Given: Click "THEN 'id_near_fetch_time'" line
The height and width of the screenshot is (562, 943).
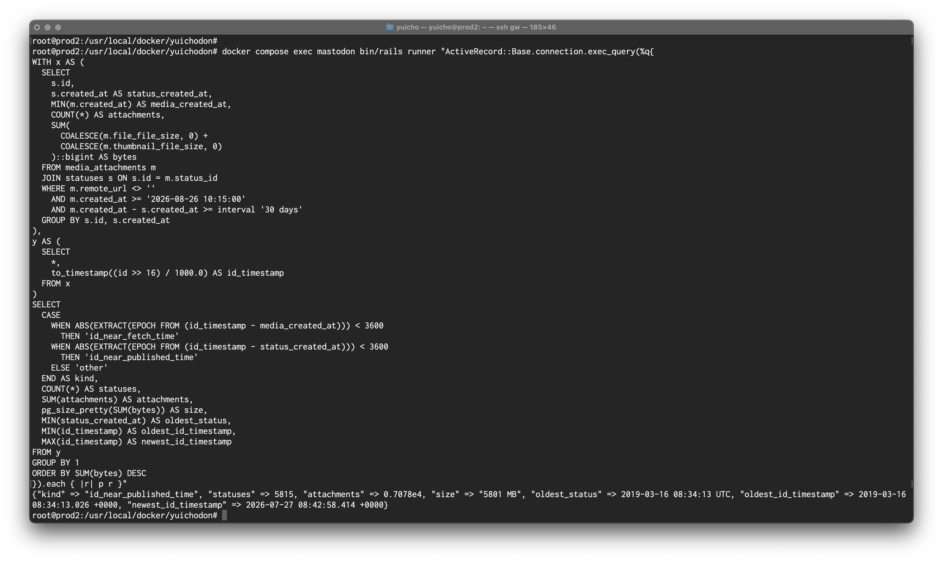Looking at the screenshot, I should (x=120, y=336).
